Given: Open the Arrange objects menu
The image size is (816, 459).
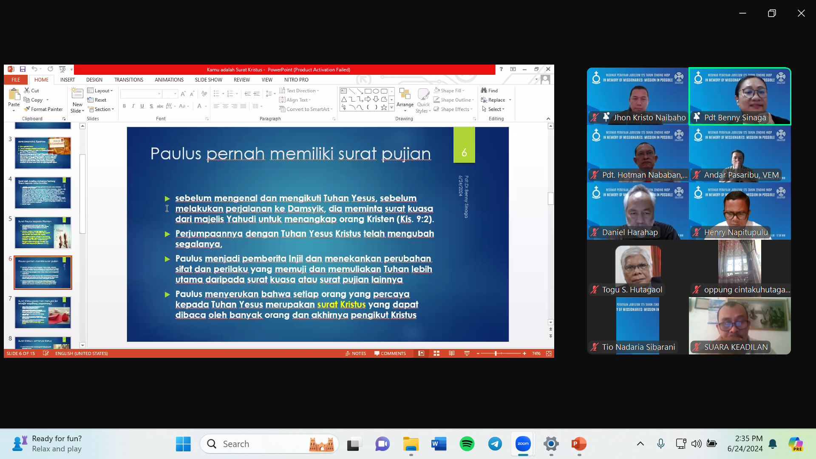Looking at the screenshot, I should [x=405, y=100].
